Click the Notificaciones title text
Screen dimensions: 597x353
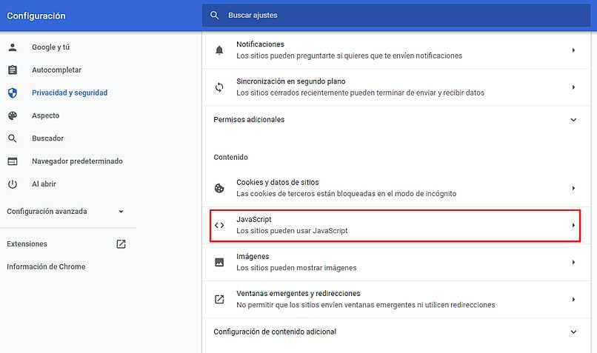coord(261,44)
